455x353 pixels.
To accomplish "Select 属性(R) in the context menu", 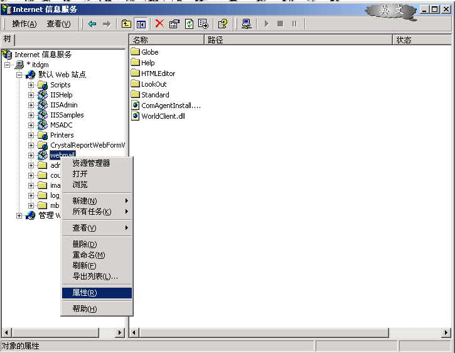I will pos(85,293).
